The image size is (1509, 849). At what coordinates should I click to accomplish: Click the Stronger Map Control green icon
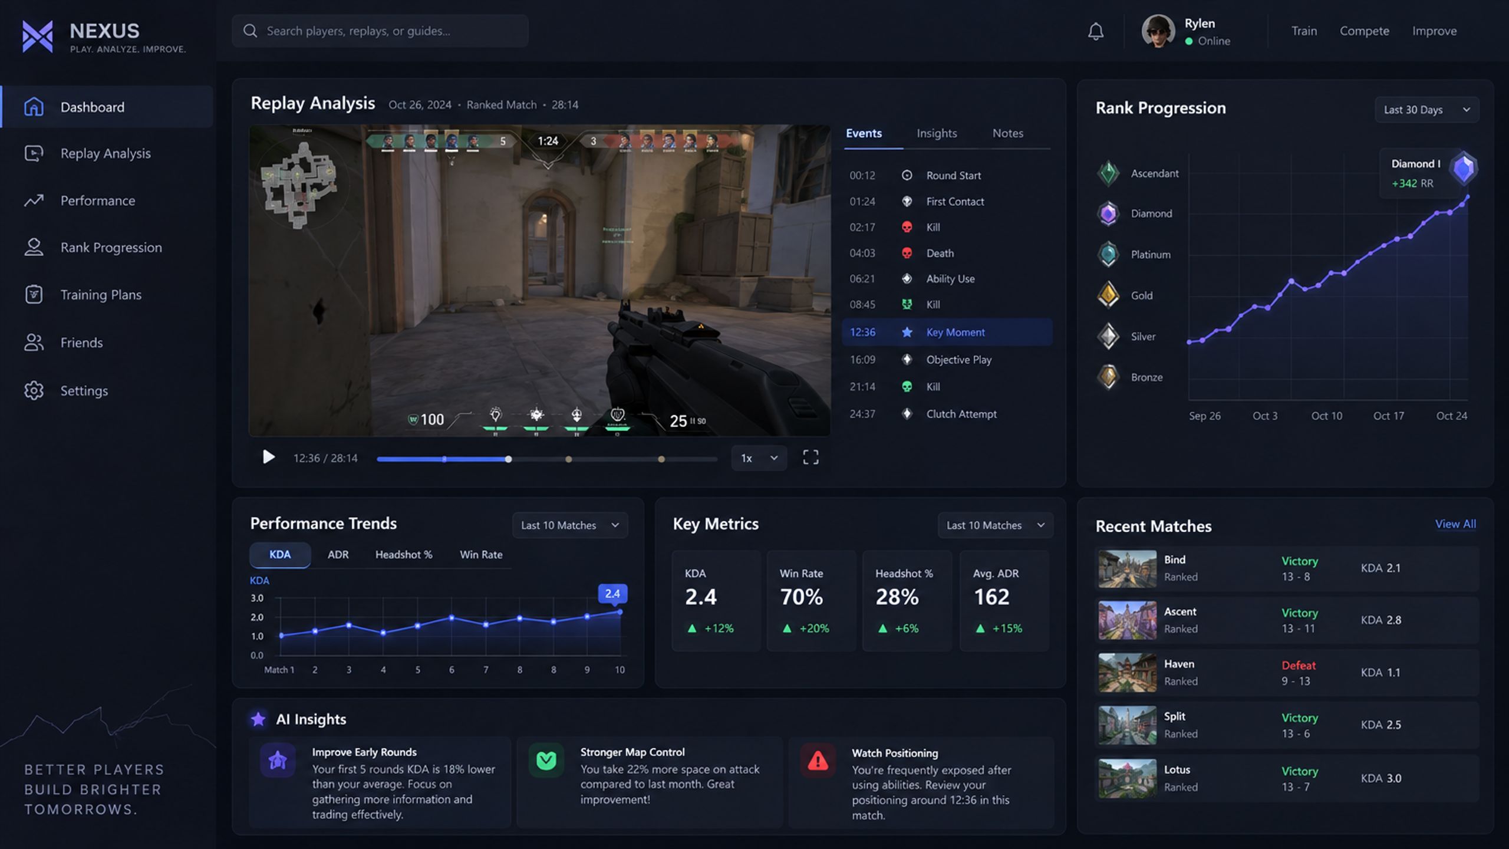point(546,760)
